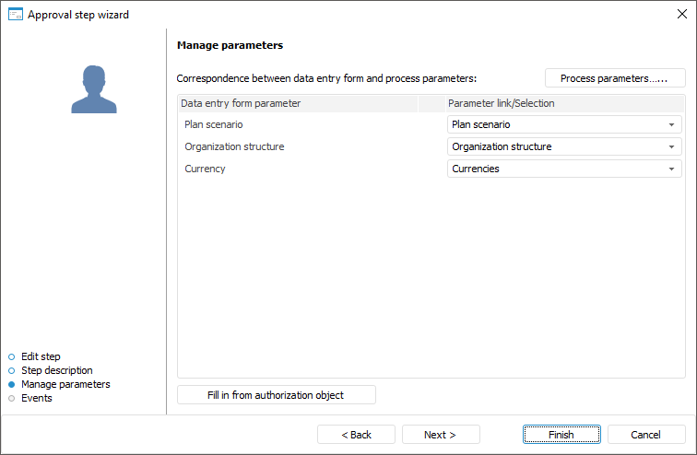The height and width of the screenshot is (455, 697).
Task: Select the Currency parameter row
Action: pyautogui.click(x=205, y=169)
